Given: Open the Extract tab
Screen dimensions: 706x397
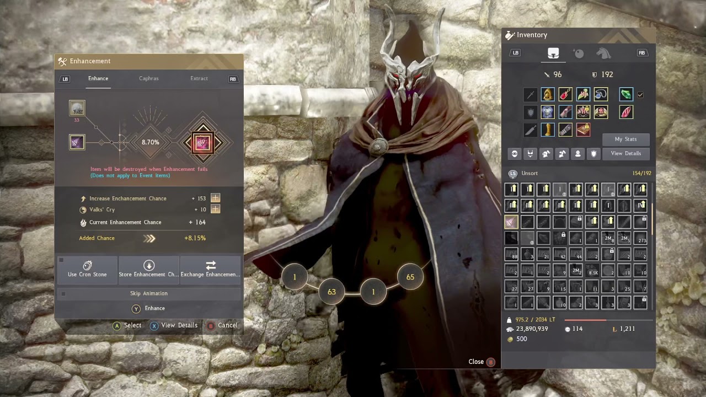Looking at the screenshot, I should pos(199,78).
